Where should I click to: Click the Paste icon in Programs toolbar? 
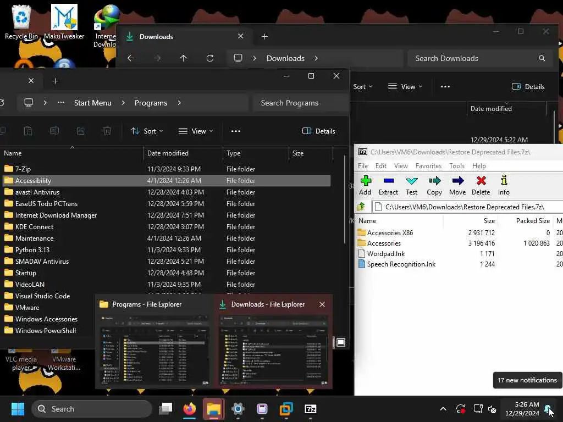(x=28, y=131)
